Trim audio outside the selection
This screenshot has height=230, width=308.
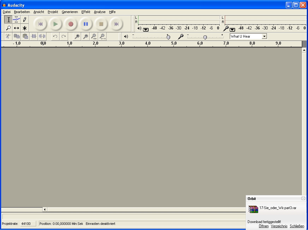(34, 36)
